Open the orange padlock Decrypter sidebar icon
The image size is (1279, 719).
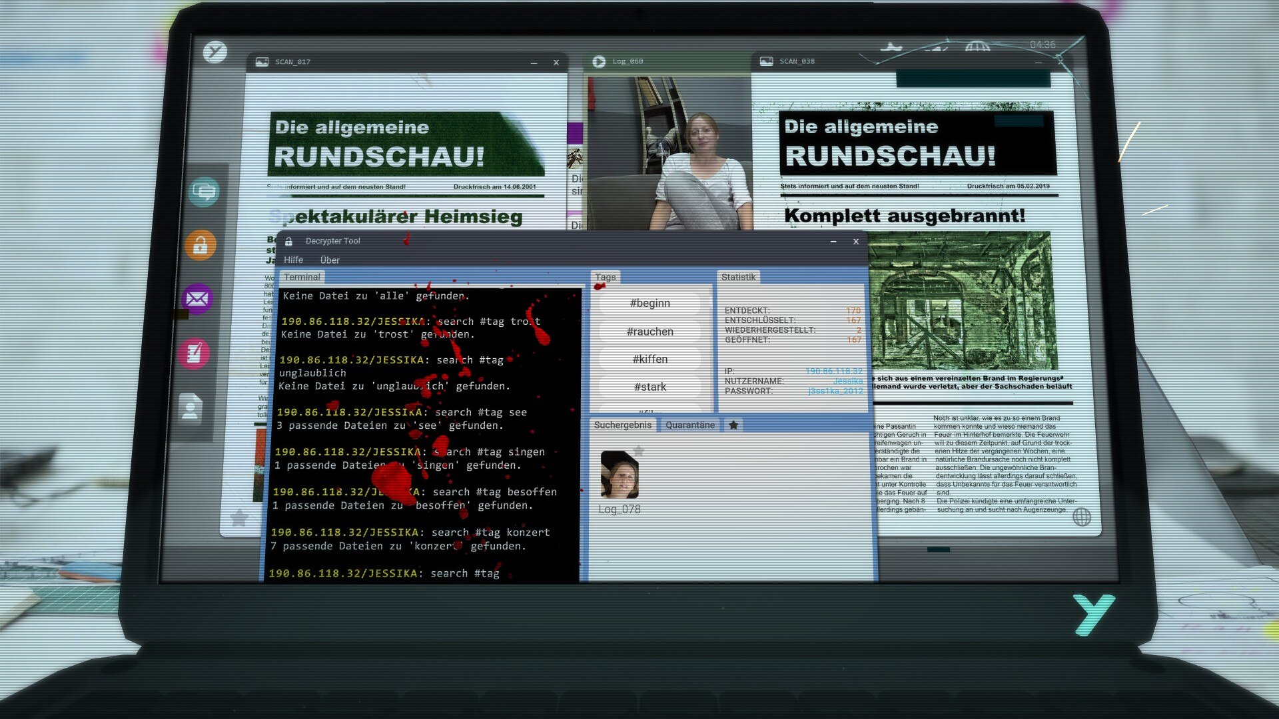(201, 246)
